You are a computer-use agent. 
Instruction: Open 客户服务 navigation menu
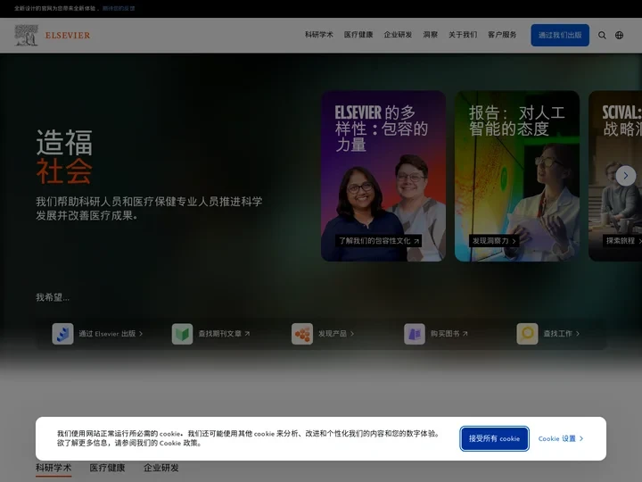pos(502,35)
